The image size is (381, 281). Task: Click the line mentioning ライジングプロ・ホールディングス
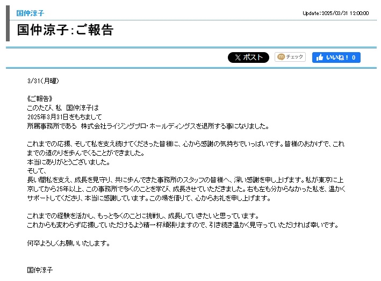point(148,126)
